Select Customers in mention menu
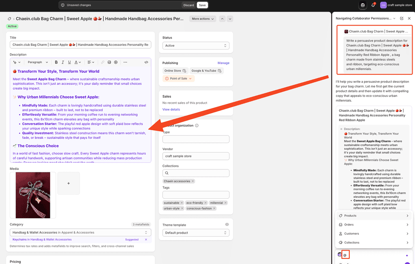 click(374, 234)
